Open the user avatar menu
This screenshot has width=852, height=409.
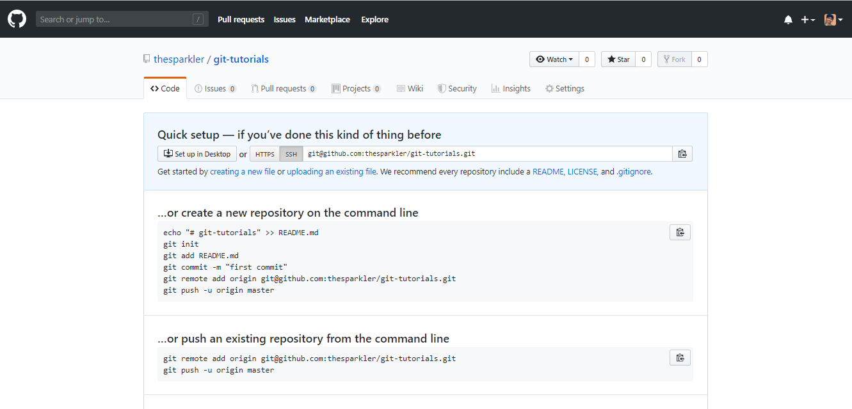click(x=833, y=20)
